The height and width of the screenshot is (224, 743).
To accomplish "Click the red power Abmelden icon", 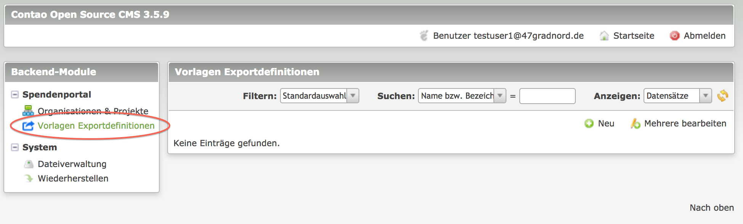I will tap(674, 36).
